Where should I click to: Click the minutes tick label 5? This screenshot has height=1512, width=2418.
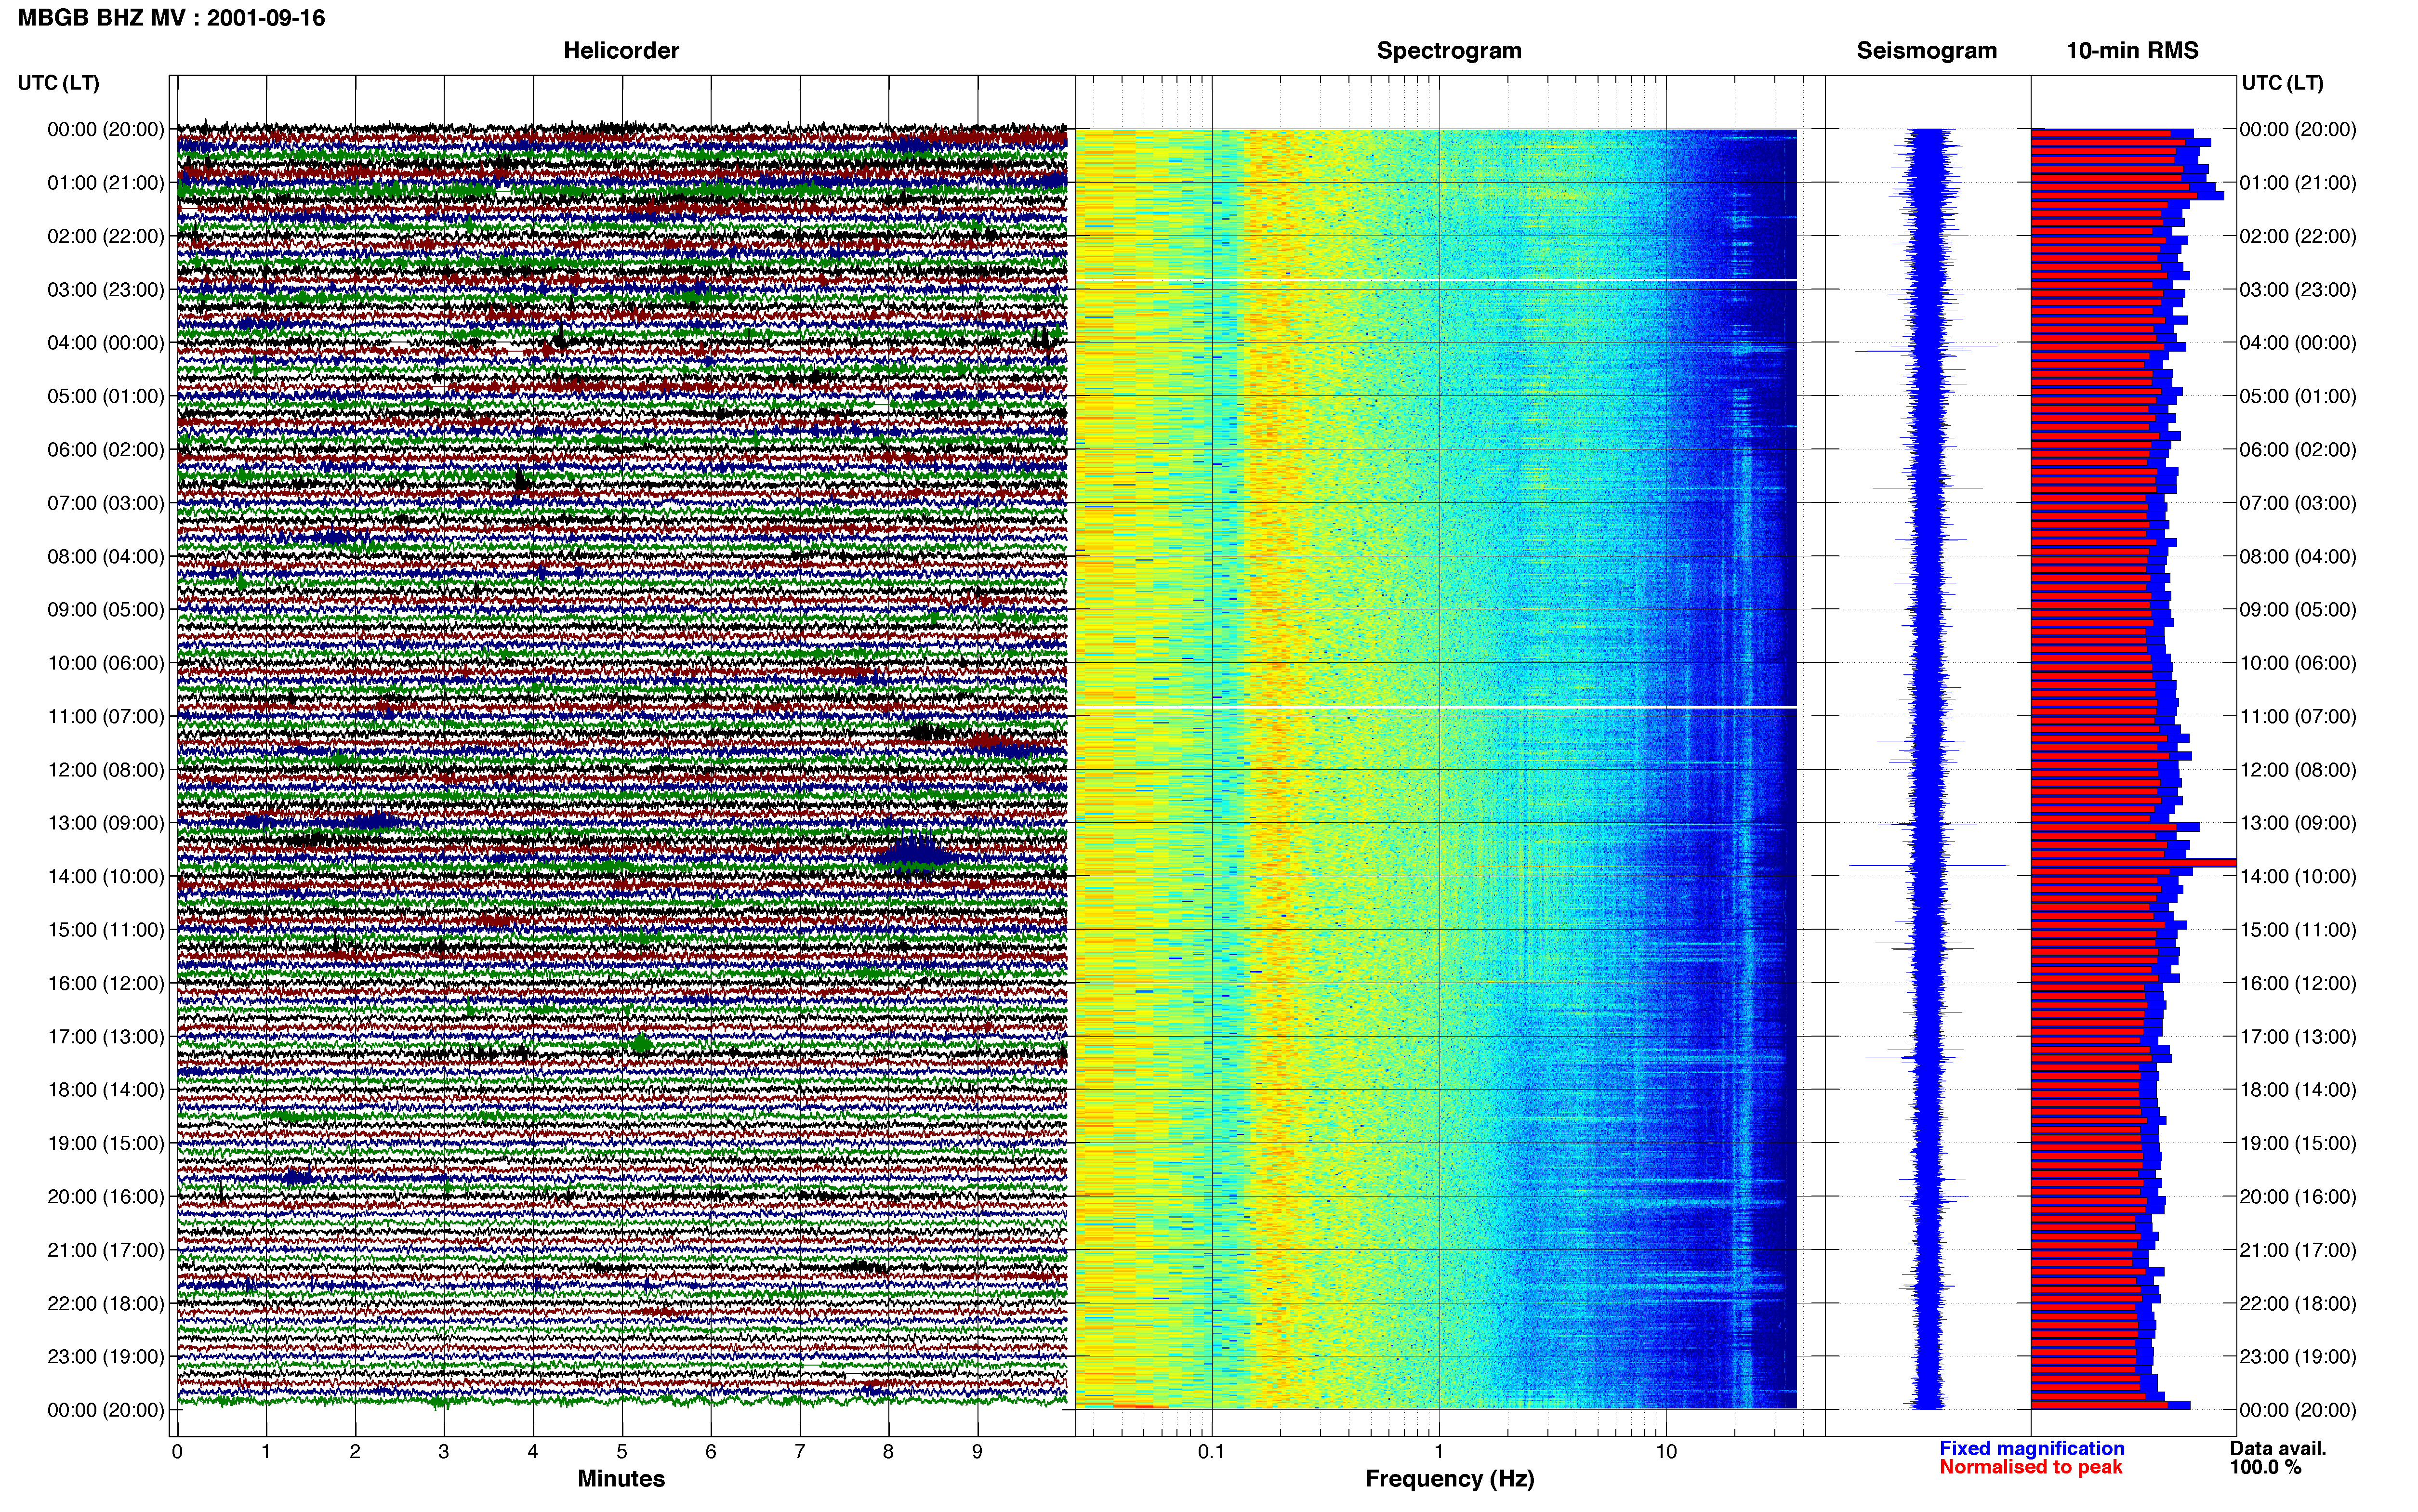pyautogui.click(x=622, y=1452)
